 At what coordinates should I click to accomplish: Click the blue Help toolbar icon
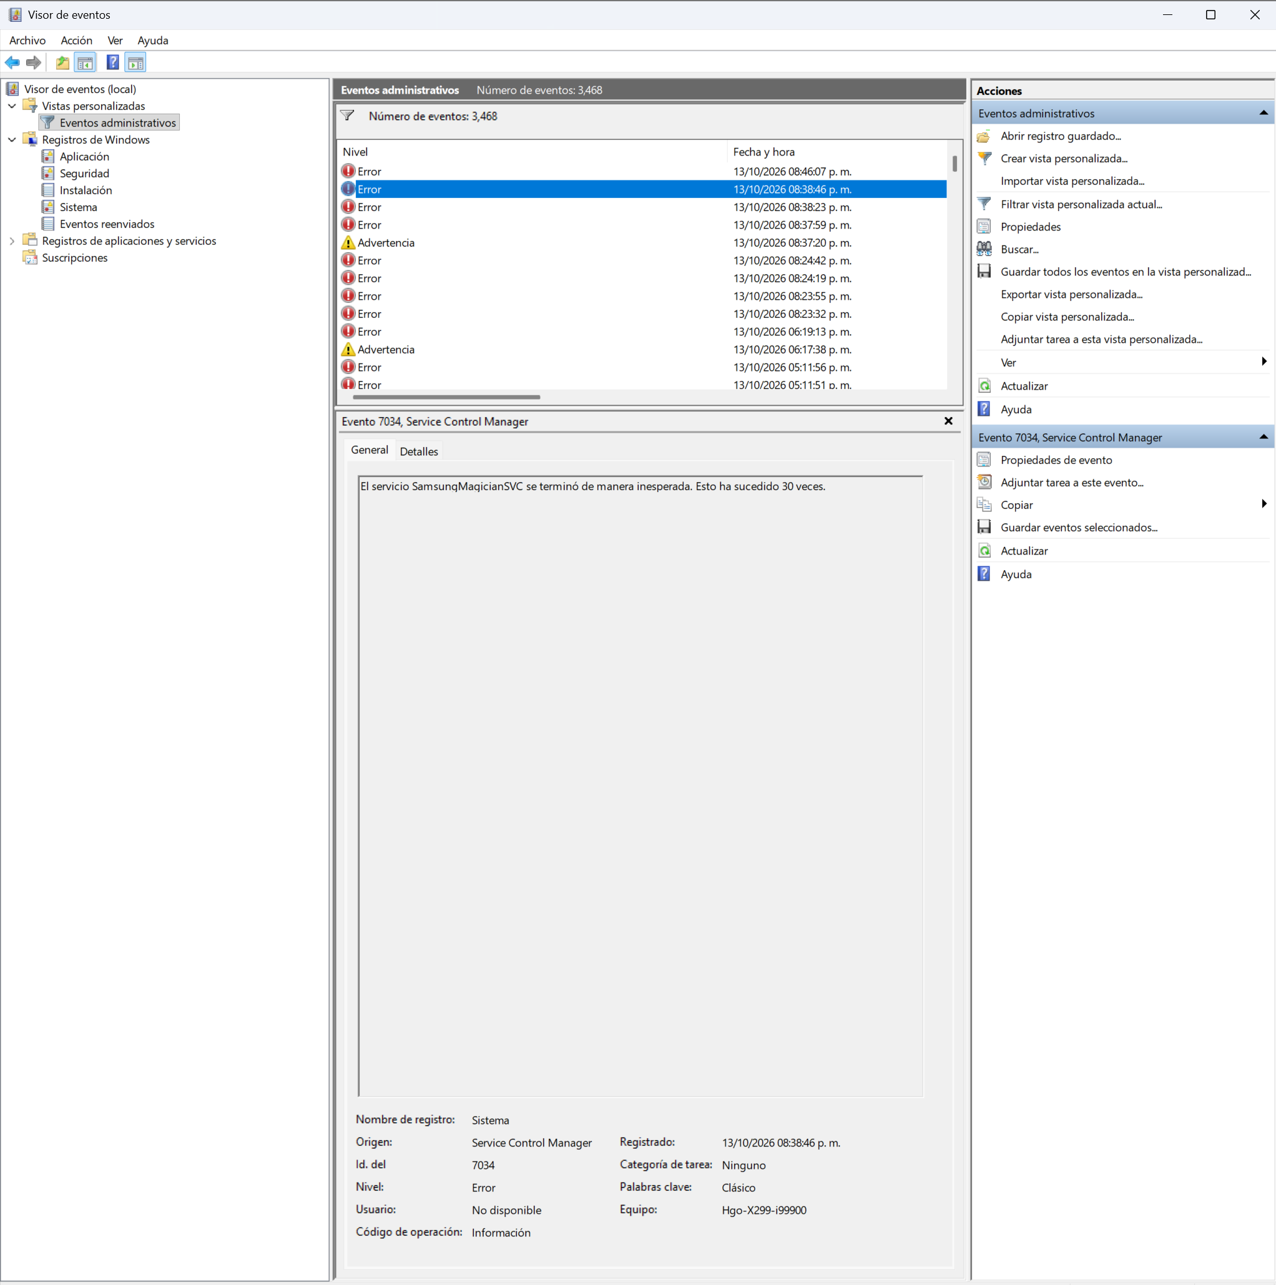click(113, 62)
